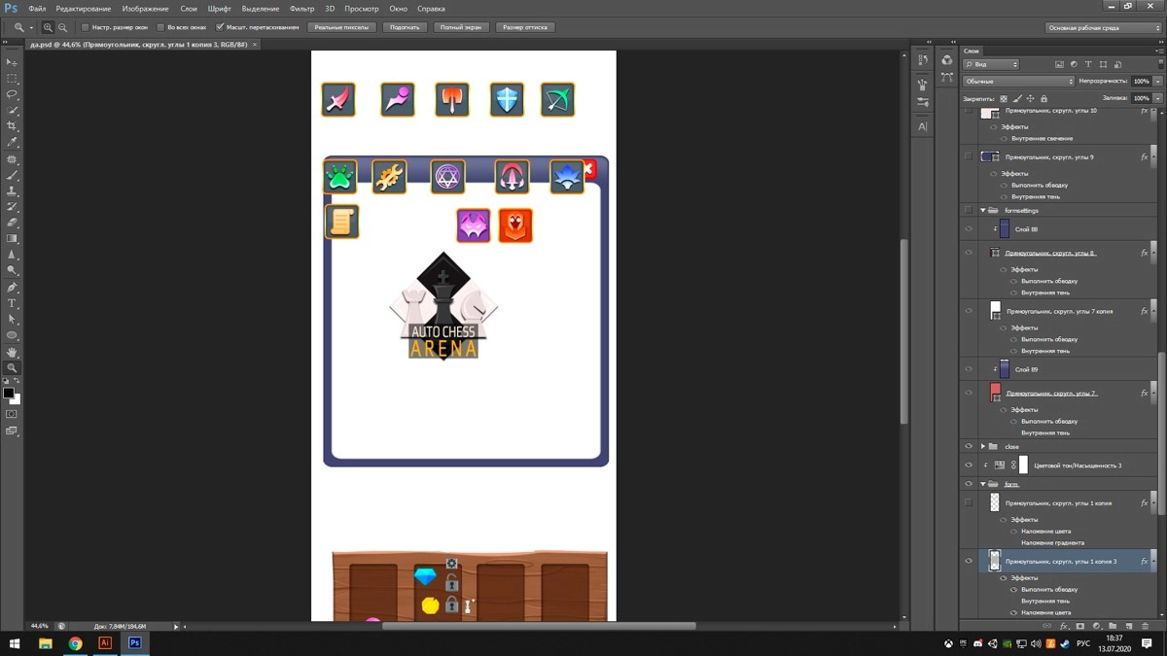Open the fill 'Заливка' dropdown arrow
The width and height of the screenshot is (1167, 656).
click(1157, 98)
